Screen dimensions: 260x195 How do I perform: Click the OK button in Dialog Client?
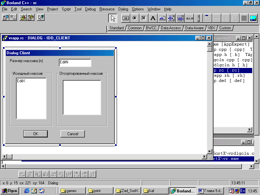35,134
